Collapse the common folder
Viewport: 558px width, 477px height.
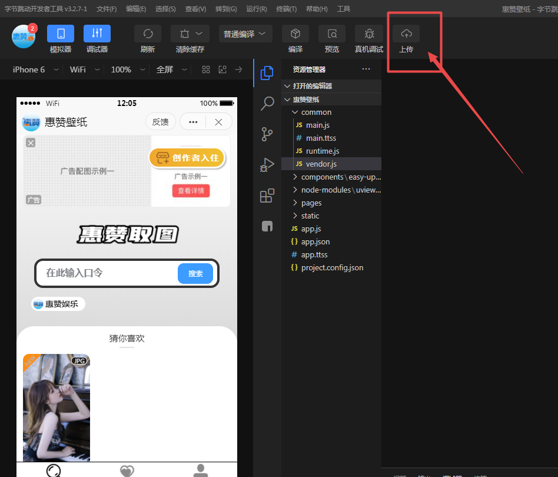pyautogui.click(x=331, y=112)
